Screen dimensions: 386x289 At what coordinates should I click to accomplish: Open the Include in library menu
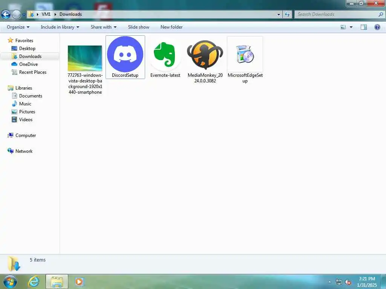(60, 27)
